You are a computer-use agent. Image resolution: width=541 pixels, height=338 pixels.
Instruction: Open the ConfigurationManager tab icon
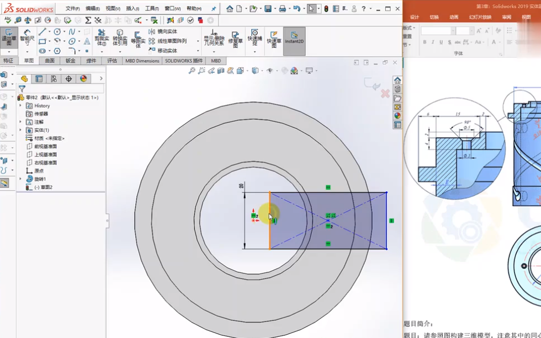coord(54,78)
